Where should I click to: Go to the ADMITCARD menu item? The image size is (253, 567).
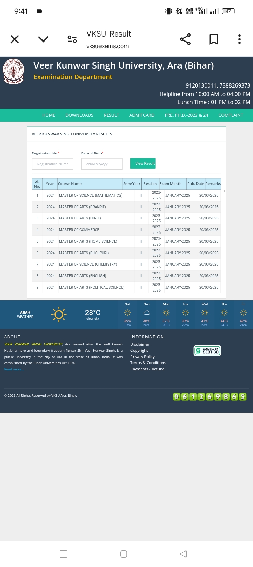click(x=142, y=115)
